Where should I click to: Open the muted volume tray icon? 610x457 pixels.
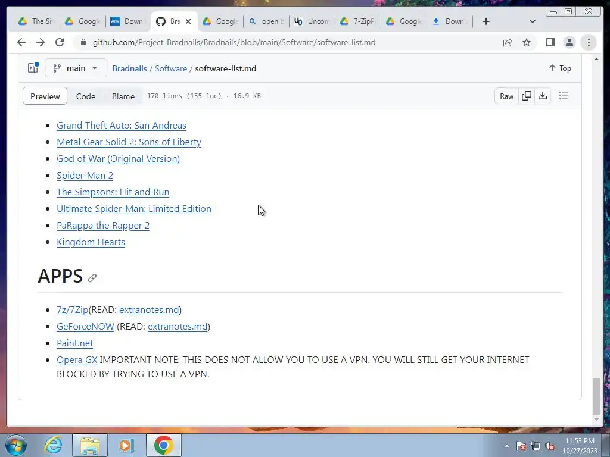pos(550,446)
